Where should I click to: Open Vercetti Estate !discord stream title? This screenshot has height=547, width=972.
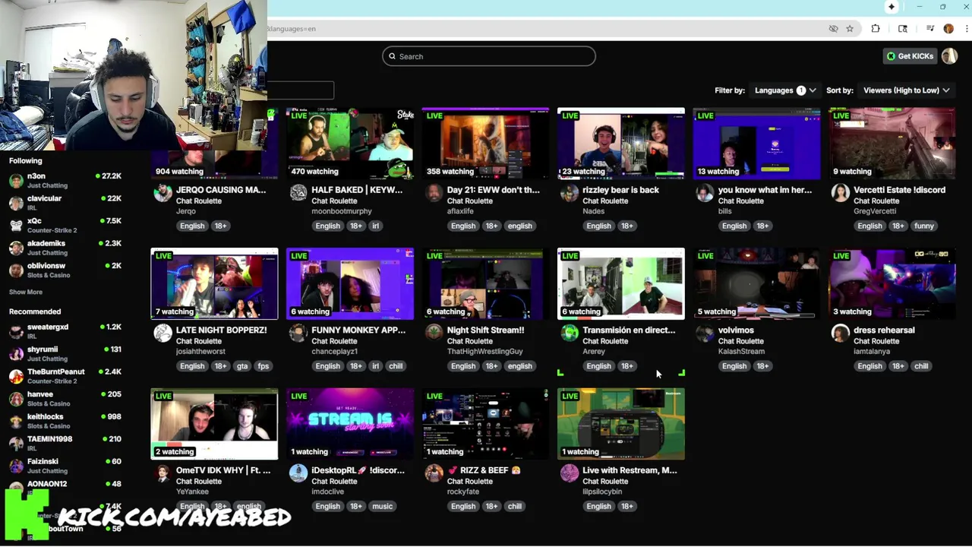tap(899, 190)
